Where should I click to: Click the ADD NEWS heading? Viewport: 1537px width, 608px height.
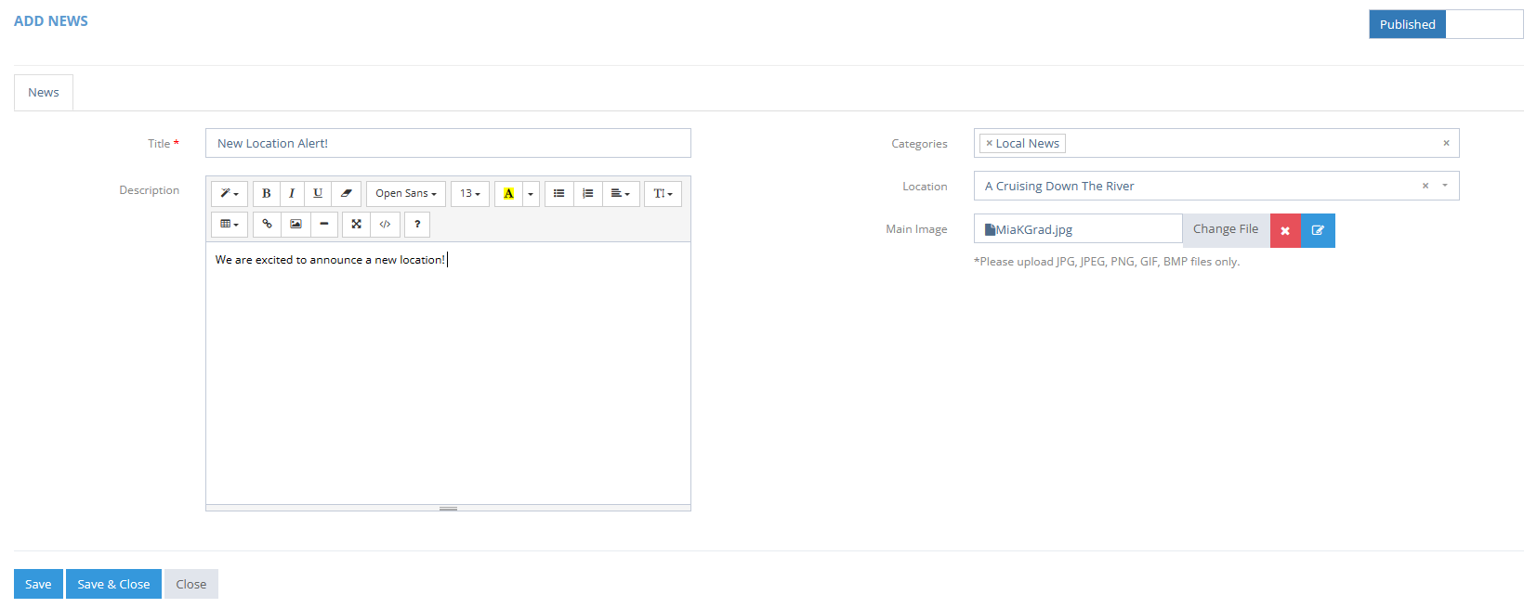point(51,21)
